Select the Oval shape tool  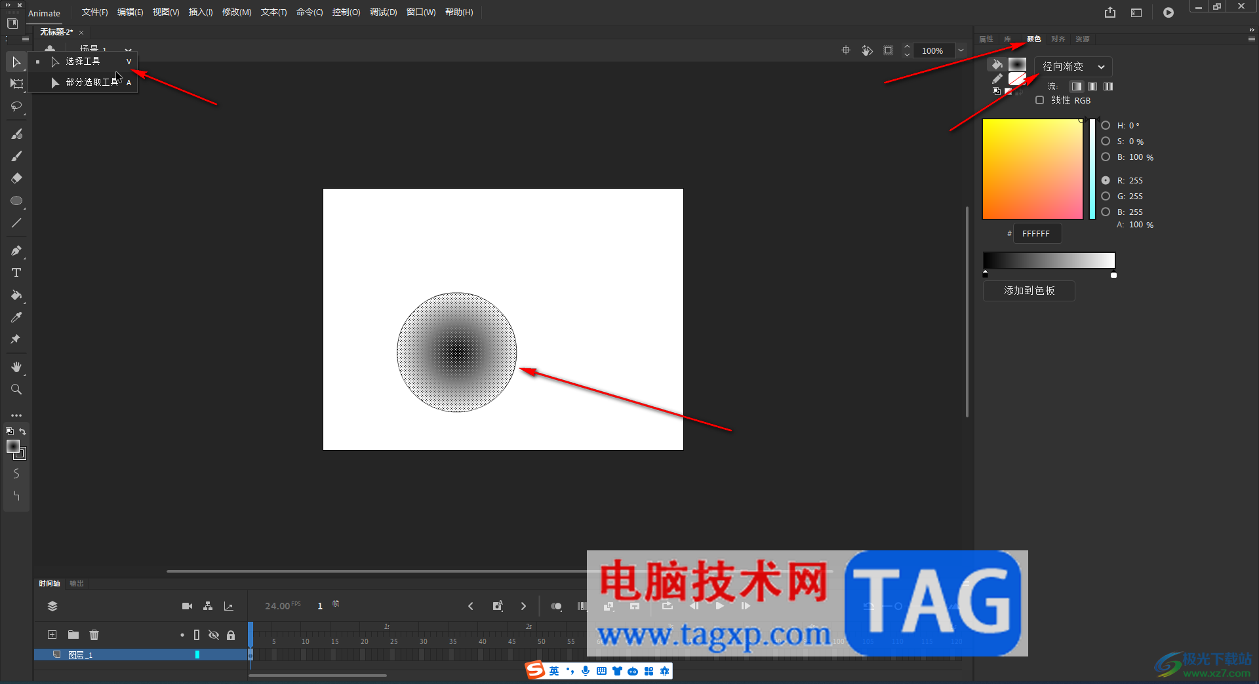16,200
